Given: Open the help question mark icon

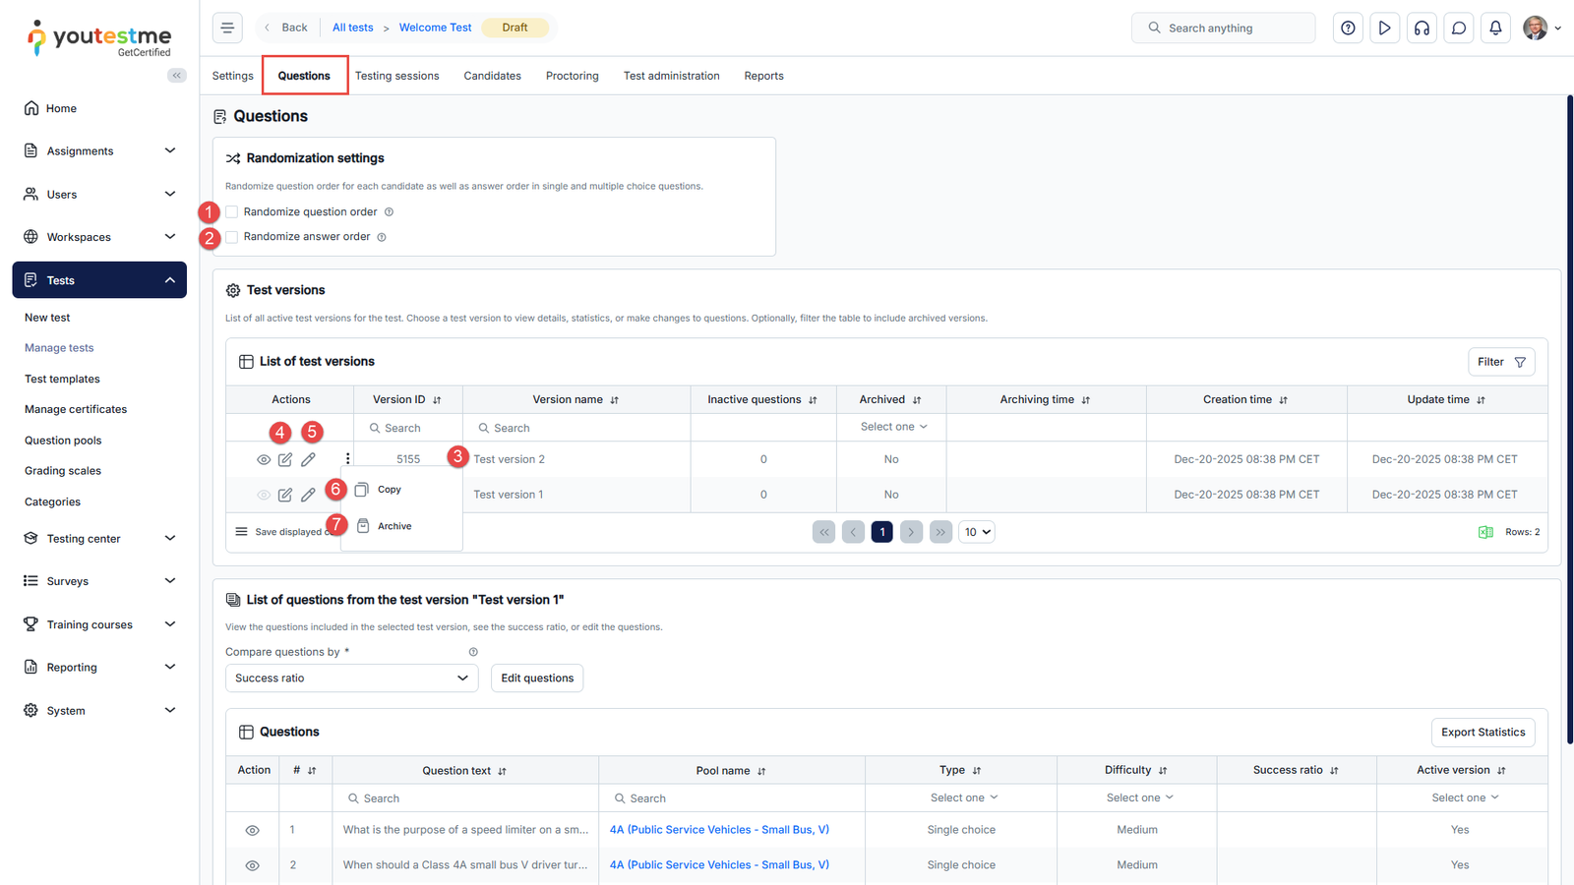Looking at the screenshot, I should 1348,28.
